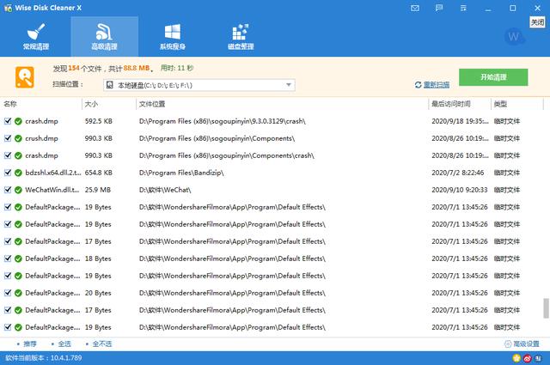Open the main menu list icon
This screenshot has width=550, height=365.
click(463, 8)
